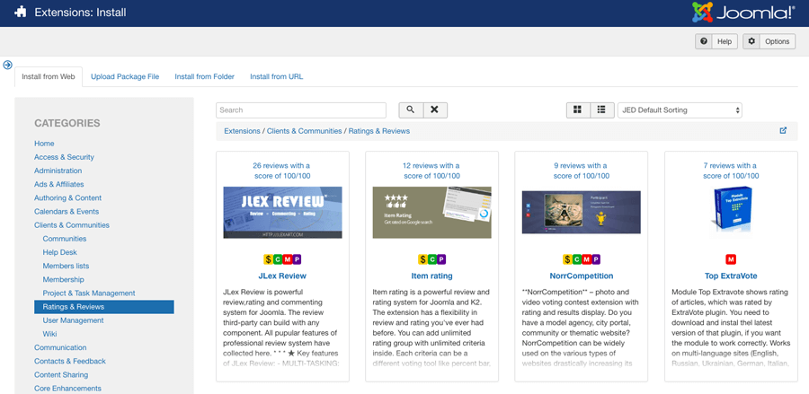The height and width of the screenshot is (394, 809).
Task: Click the red M badge on NorrCompetition
Action: pos(586,259)
